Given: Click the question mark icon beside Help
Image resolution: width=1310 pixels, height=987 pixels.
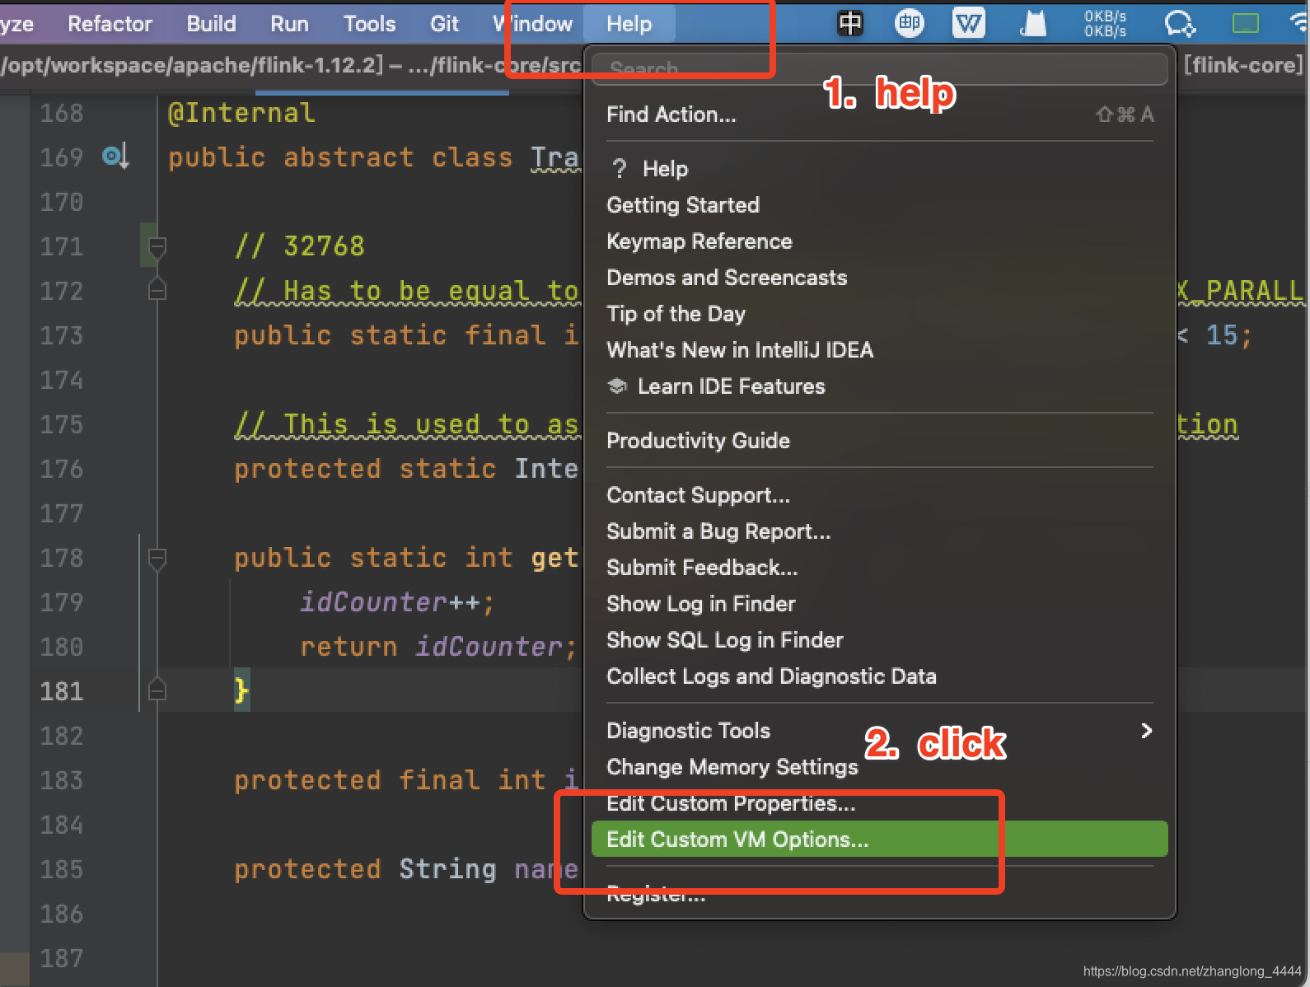Looking at the screenshot, I should pos(619,169).
